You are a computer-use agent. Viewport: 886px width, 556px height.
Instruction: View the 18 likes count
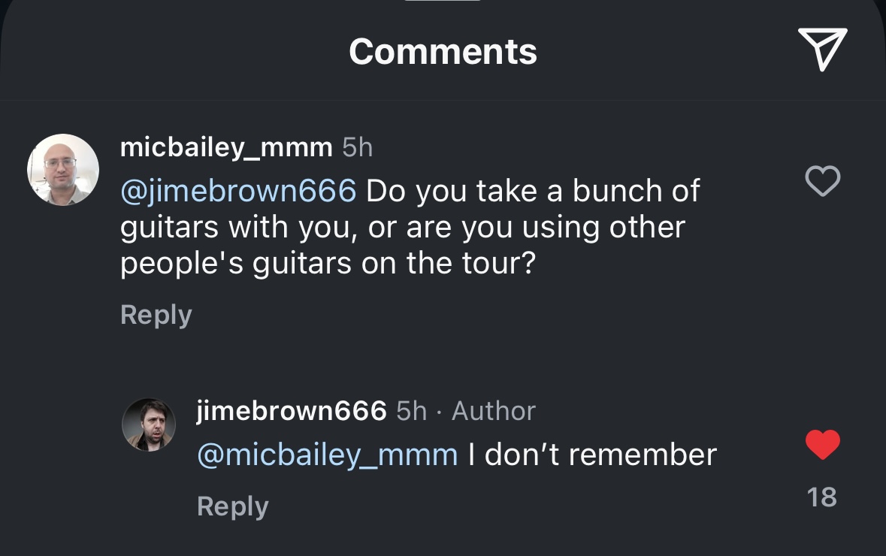tap(822, 497)
